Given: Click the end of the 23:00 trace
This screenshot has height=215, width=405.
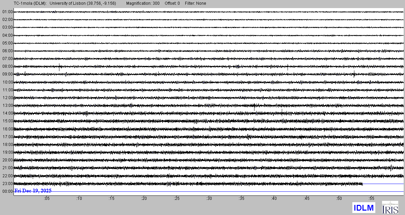Looking at the screenshot, I should click(362, 184).
